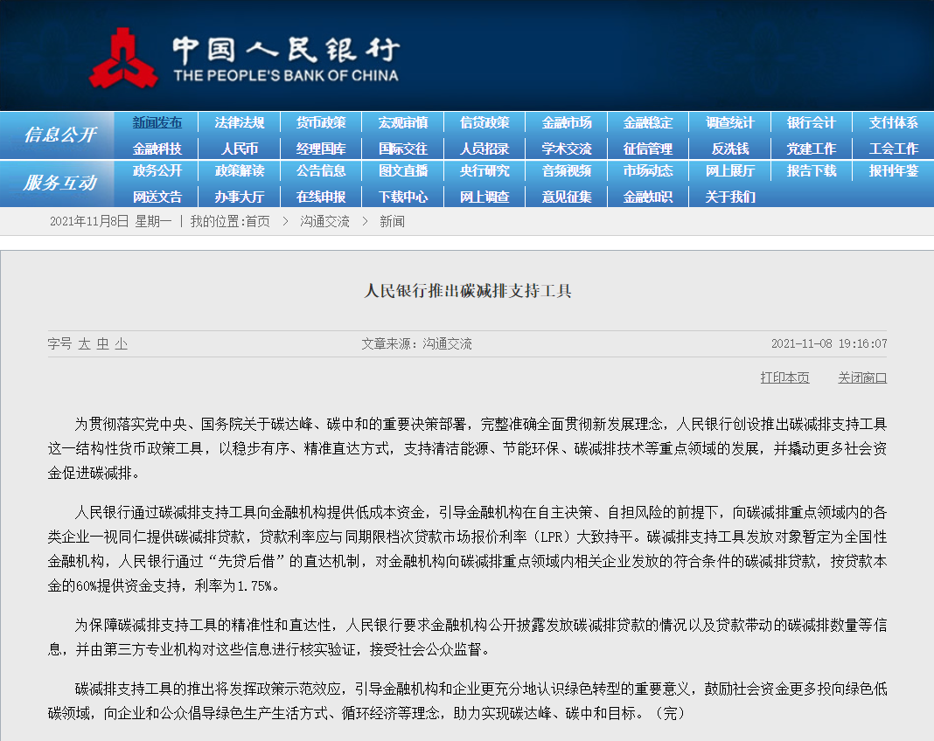Set font size to 大
Screen dimensions: 934x741
pos(85,344)
